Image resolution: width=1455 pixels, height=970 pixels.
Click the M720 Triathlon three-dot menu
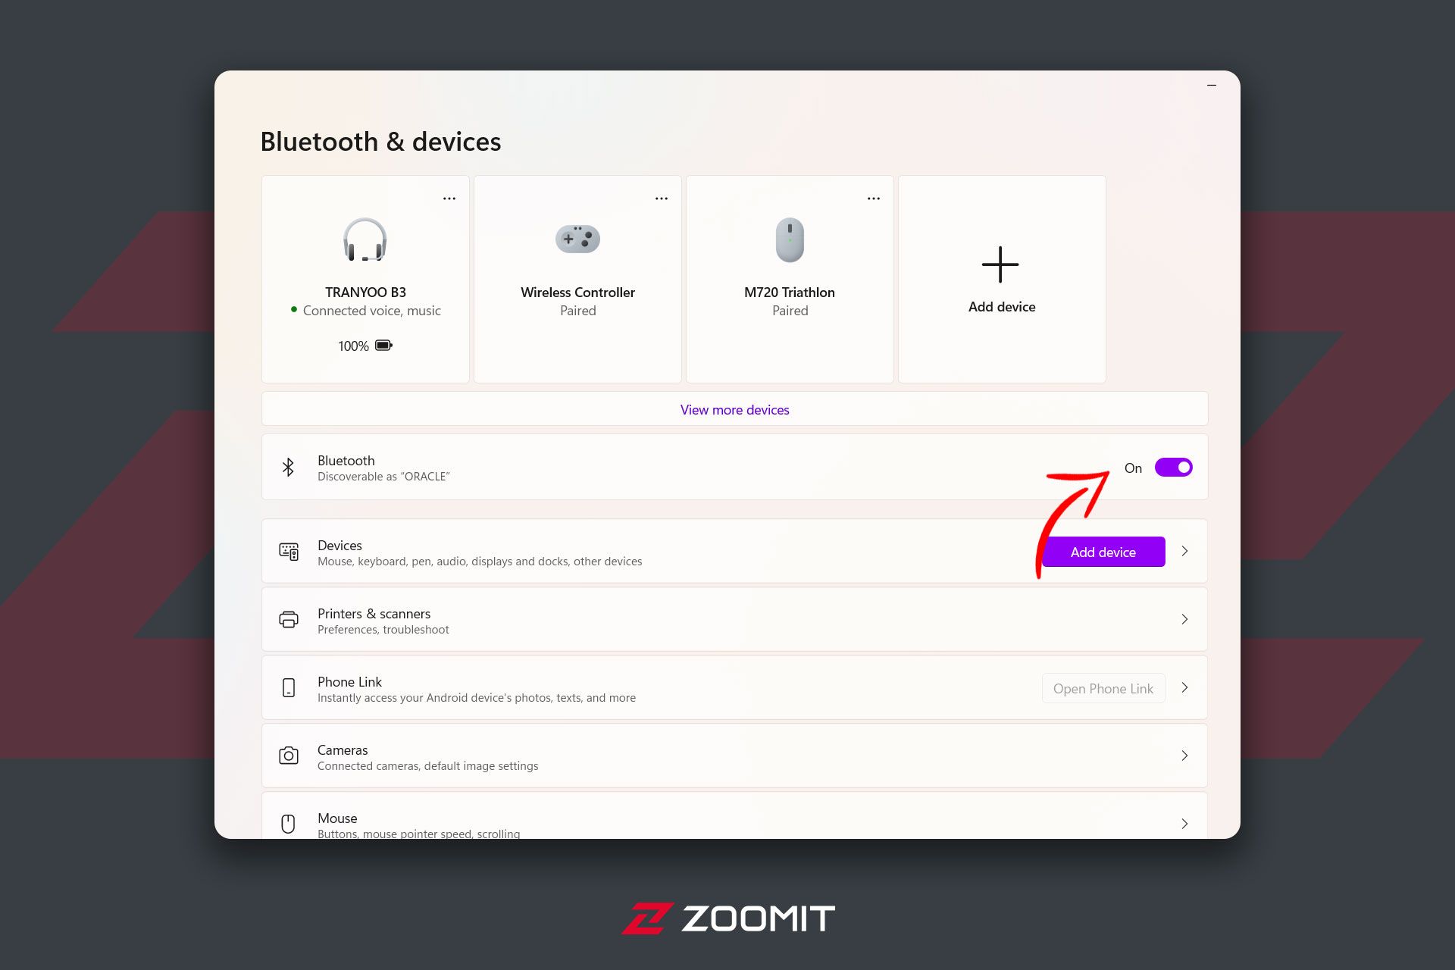coord(874,198)
